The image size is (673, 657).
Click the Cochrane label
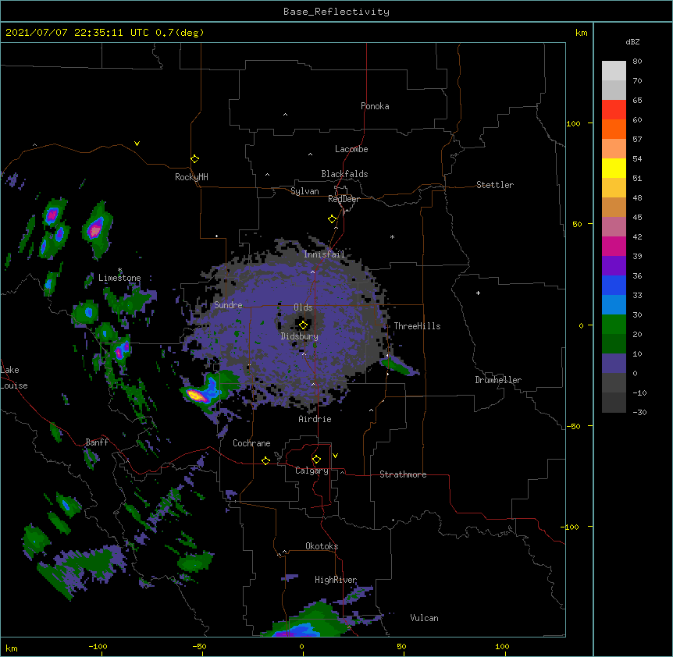[251, 443]
